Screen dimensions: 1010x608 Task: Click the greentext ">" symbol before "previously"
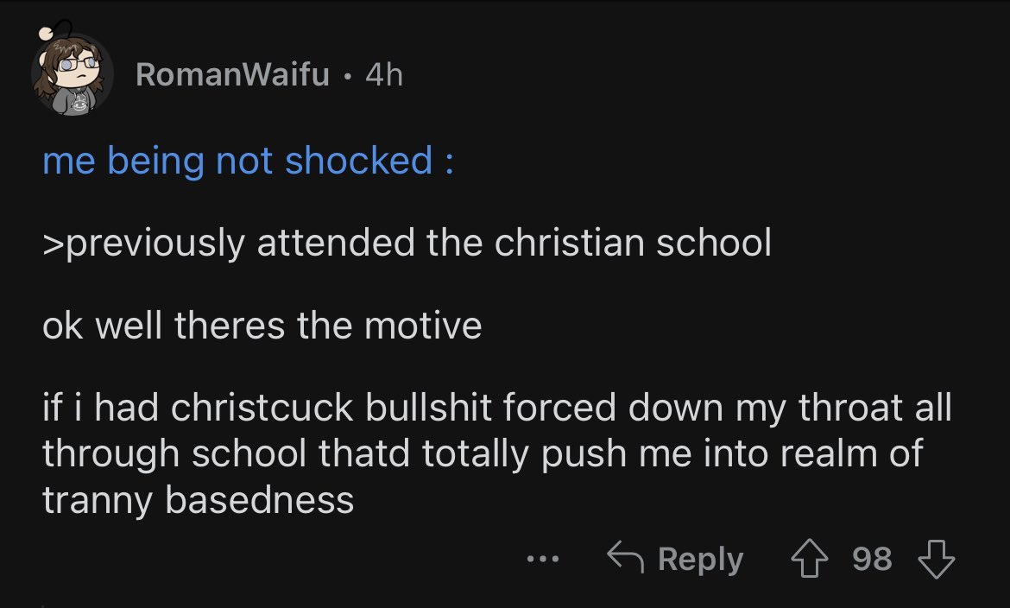click(50, 244)
